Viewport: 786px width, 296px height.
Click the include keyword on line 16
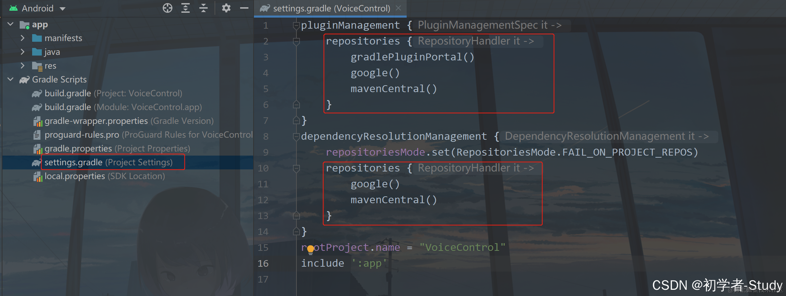pyautogui.click(x=322, y=263)
